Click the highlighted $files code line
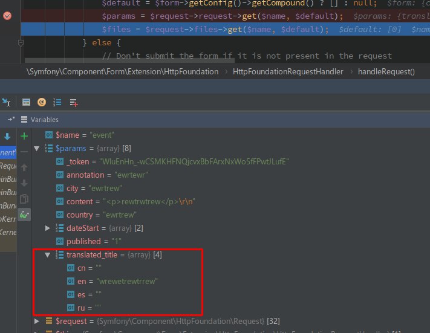 pos(226,30)
